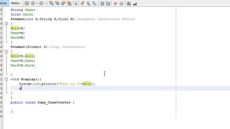Click 'Student(int R,String N,float M)' signature
The image size is (230, 129).
point(42,19)
